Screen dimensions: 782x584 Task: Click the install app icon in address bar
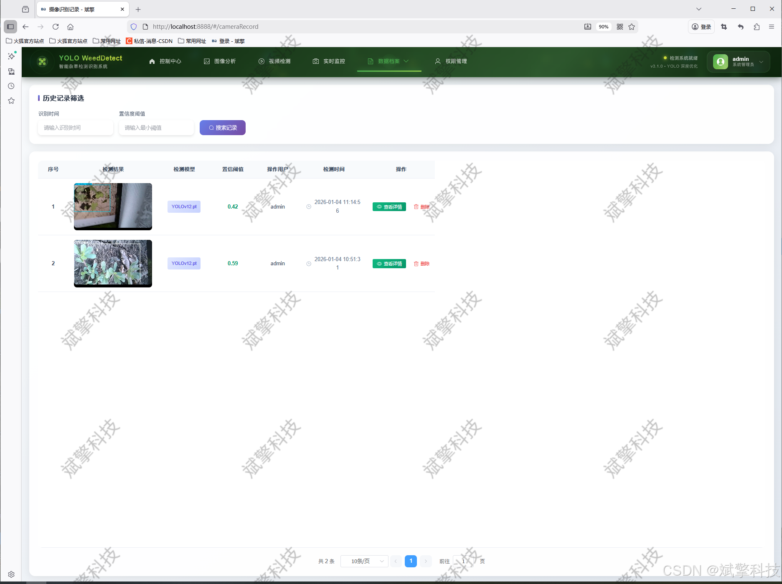[588, 27]
